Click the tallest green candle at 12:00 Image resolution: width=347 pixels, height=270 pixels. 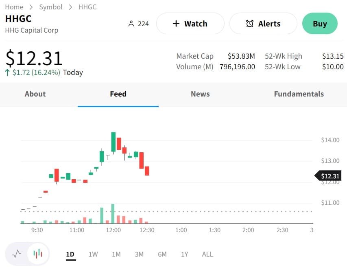pyautogui.click(x=113, y=142)
